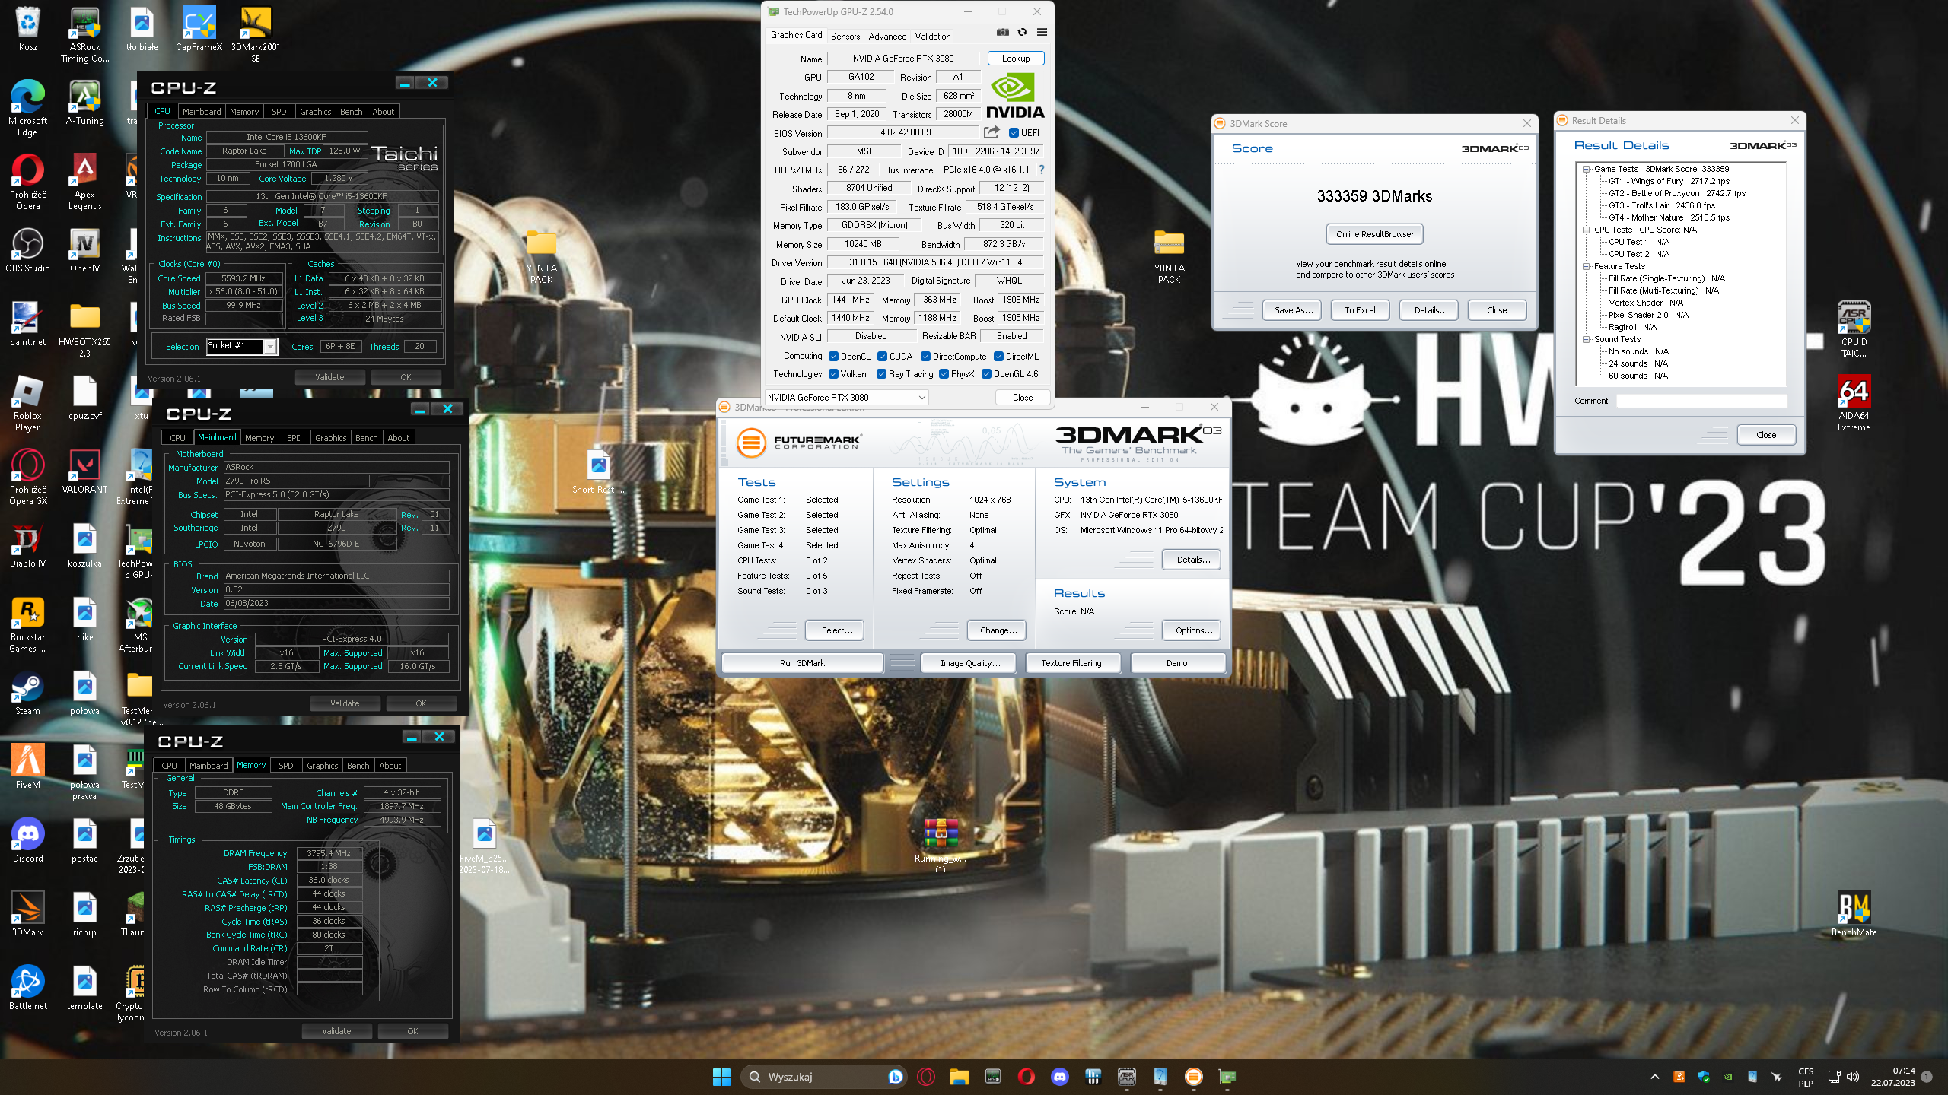Collapse the Feature Tests tree node
The image size is (1948, 1095).
(x=1587, y=266)
